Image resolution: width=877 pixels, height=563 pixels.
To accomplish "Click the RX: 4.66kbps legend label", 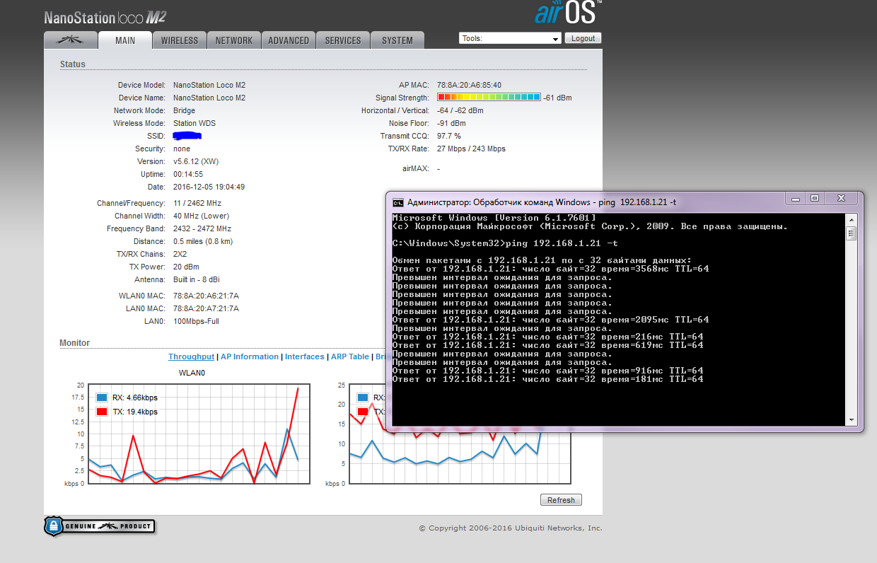I will [x=135, y=397].
